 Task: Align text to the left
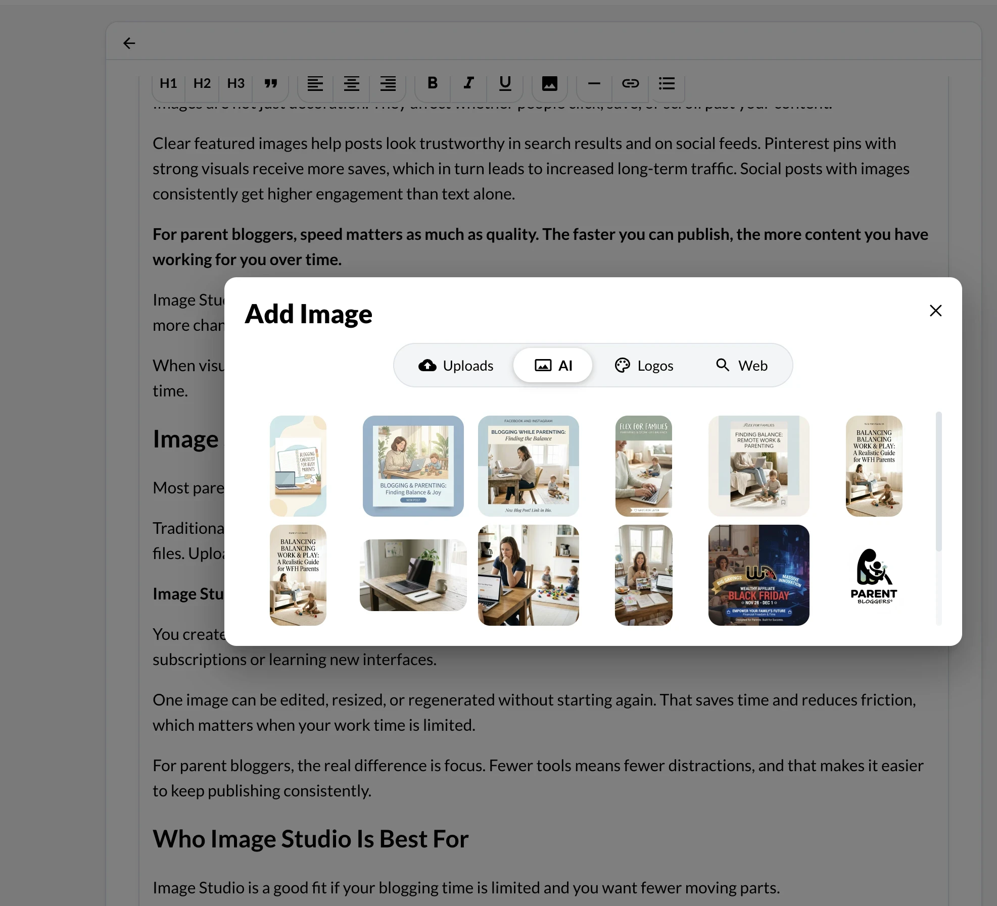pos(315,83)
